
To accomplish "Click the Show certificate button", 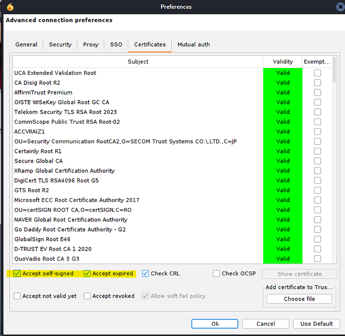I will click(299, 274).
